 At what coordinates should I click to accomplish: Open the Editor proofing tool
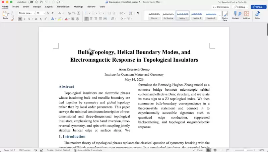pyautogui.click(x=257, y=15)
